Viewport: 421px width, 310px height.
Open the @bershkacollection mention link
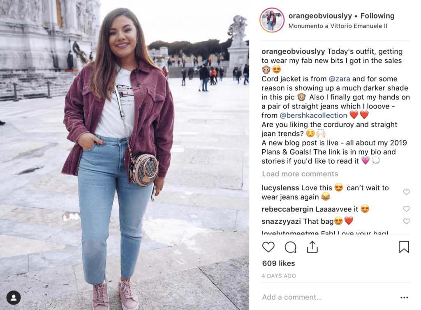tap(313, 116)
